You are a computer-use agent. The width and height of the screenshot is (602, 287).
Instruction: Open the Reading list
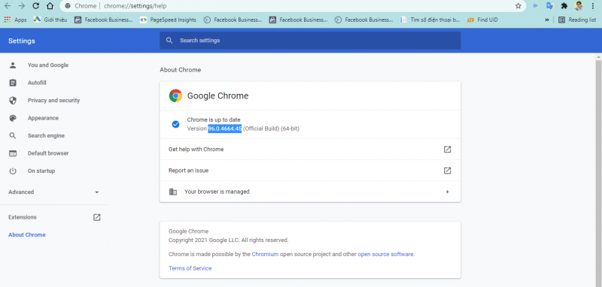point(577,20)
